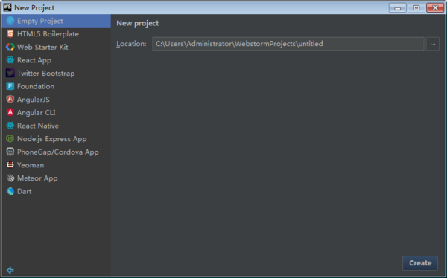This screenshot has height=278, width=447.
Task: Choose PhoneGap/Cordova App template text
Action: tap(58, 152)
